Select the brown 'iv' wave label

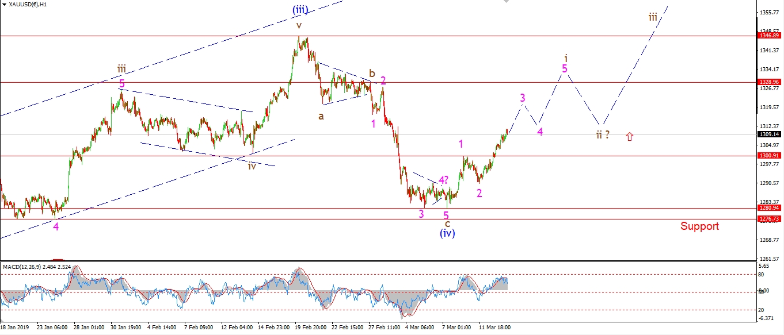(252, 165)
